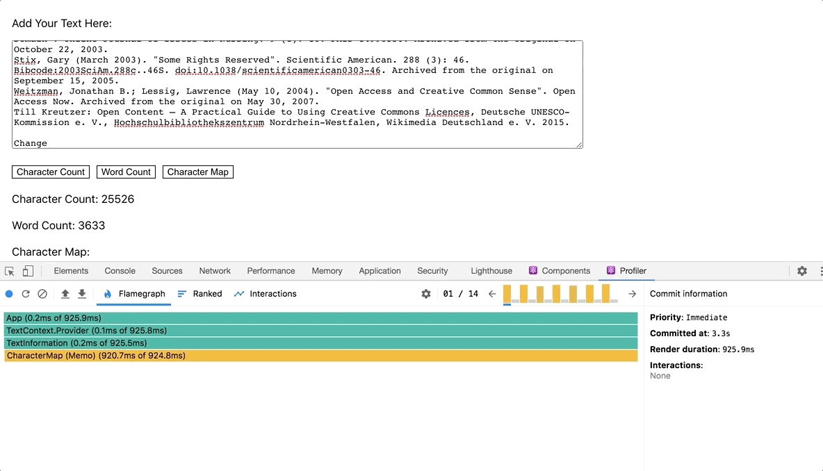Click the 'Render duration: 925.9ms' text
Viewport: 823px width, 471px height.
pos(702,349)
